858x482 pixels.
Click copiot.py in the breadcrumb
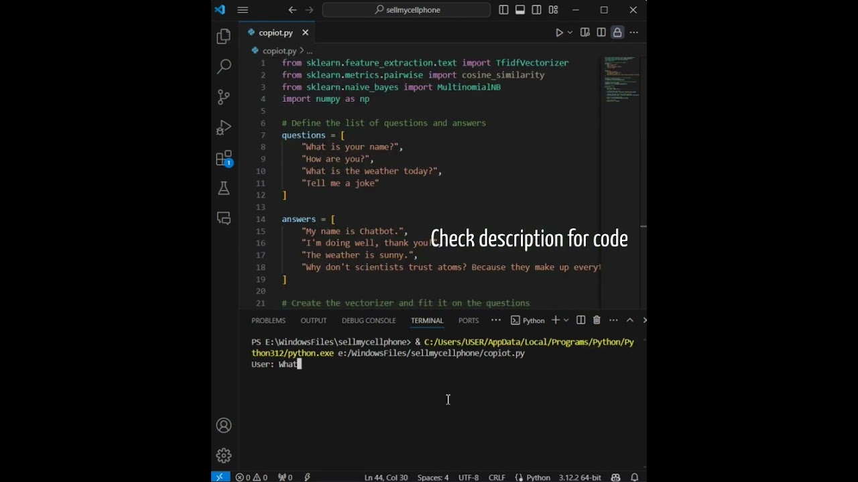(279, 51)
